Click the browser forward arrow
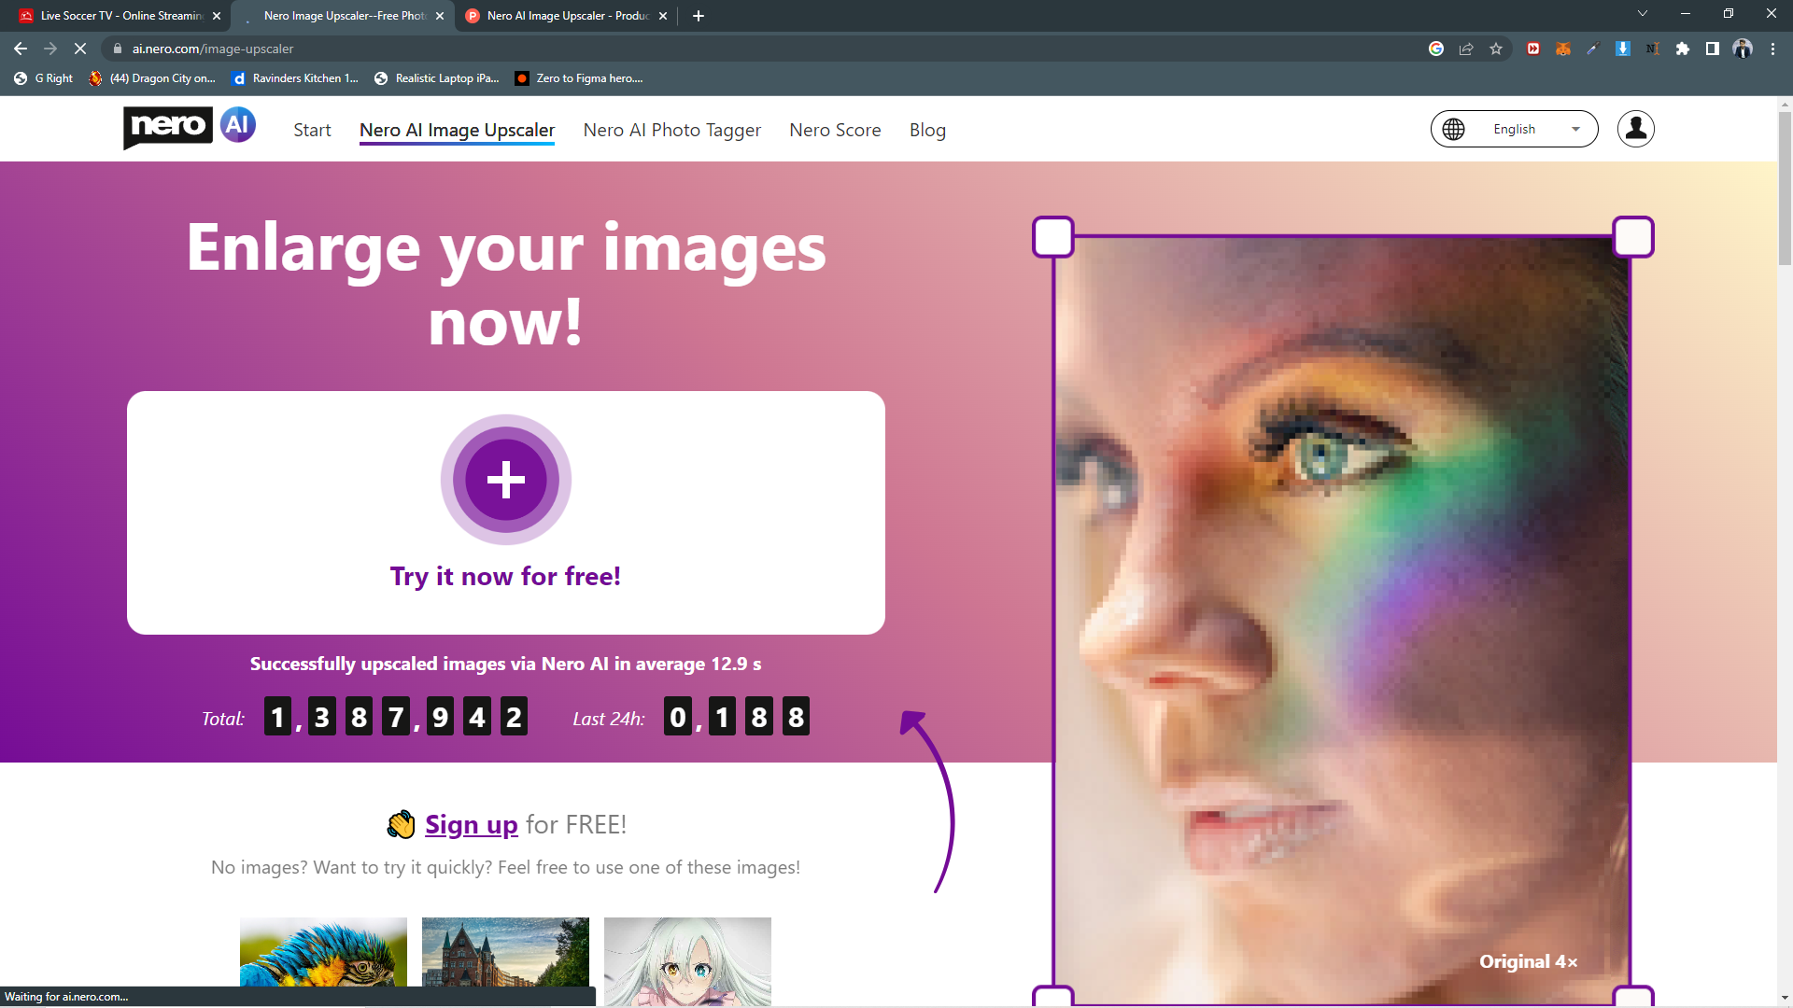Viewport: 1793px width, 1008px height. [50, 49]
